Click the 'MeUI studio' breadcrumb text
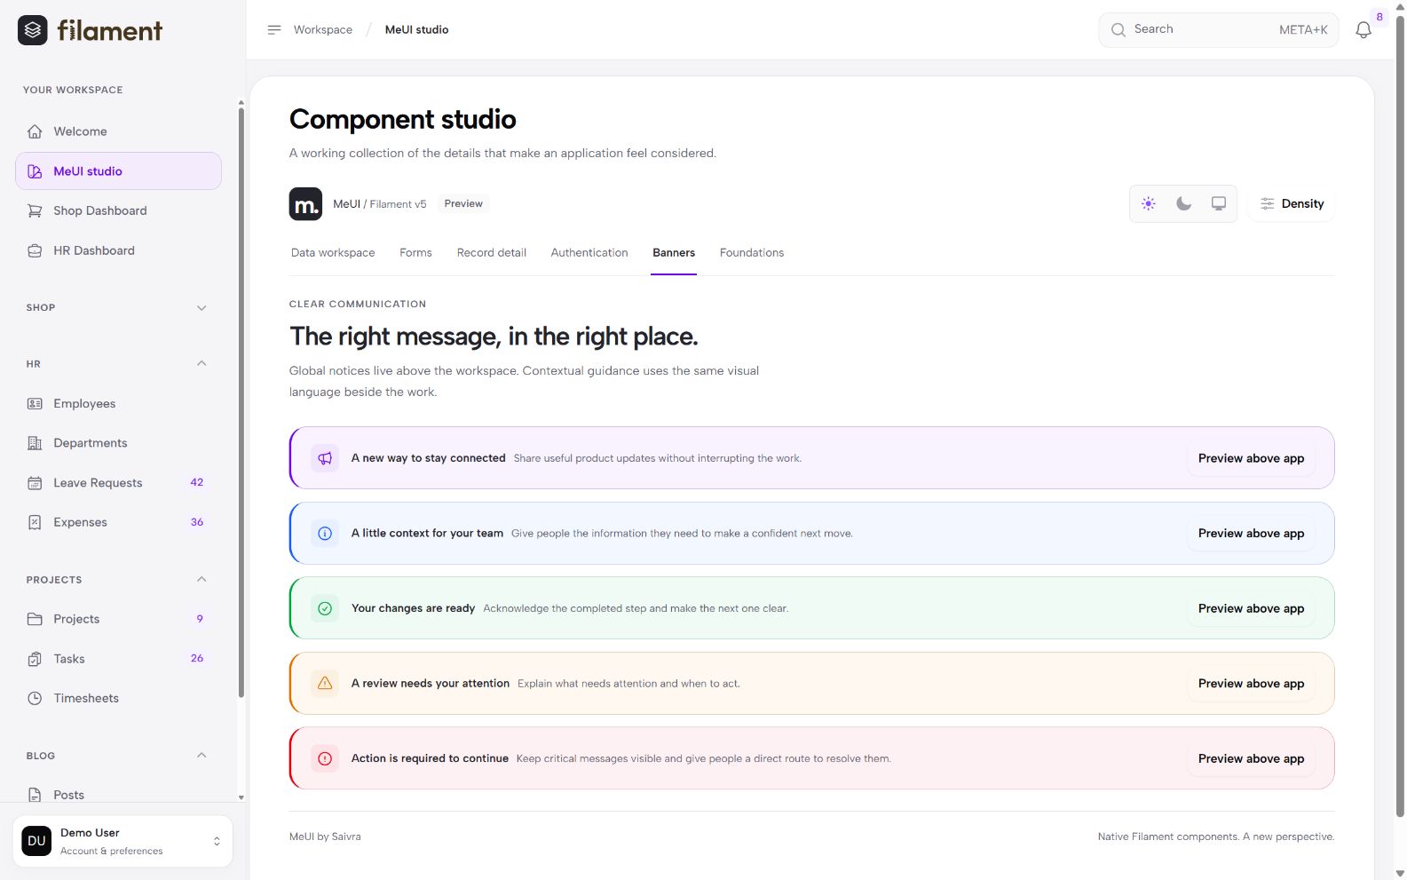Screen dimensions: 1407x880 (x=416, y=29)
